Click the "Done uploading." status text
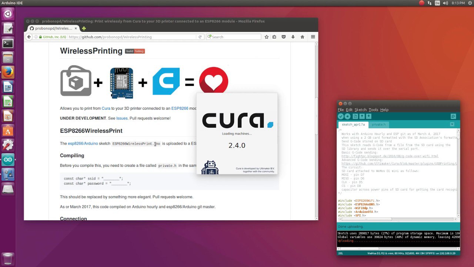This screenshot has height=267, width=474. pyautogui.click(x=351, y=226)
